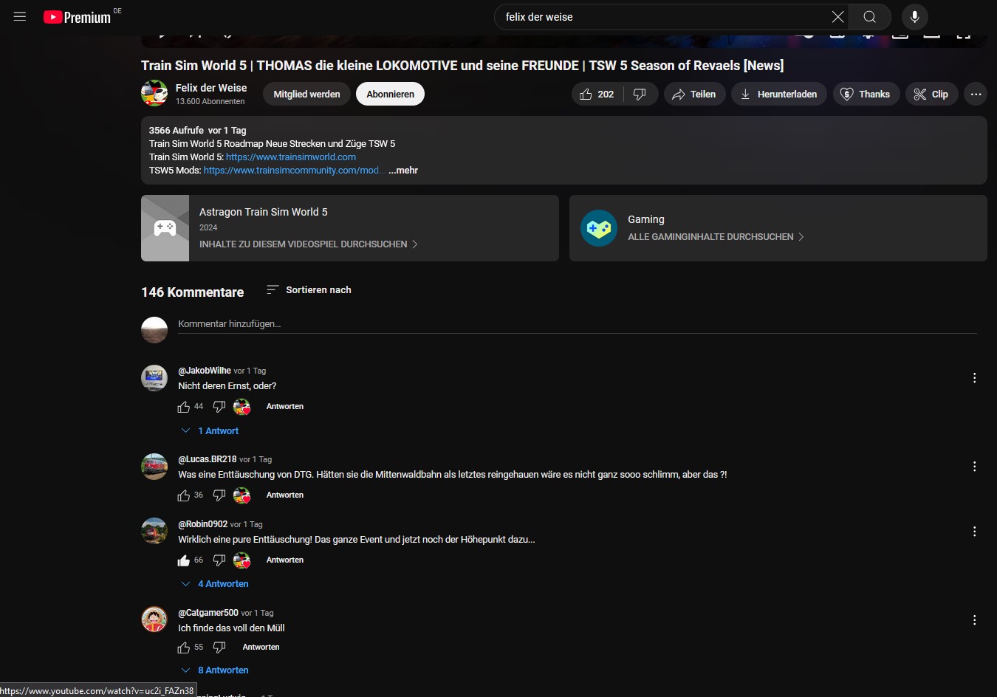Dislike the video
This screenshot has height=697, width=997.
coord(640,94)
